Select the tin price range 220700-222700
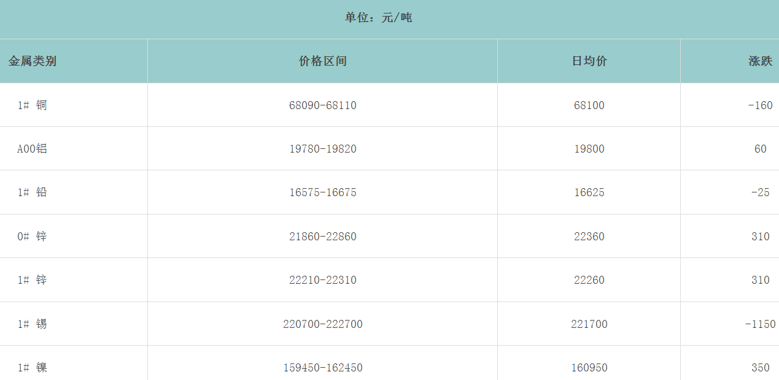The image size is (779, 380). [323, 324]
